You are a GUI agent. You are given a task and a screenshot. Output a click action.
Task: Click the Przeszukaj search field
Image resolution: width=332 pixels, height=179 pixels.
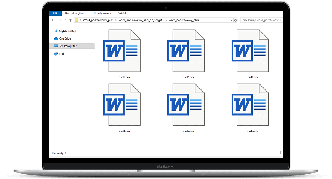261,20
